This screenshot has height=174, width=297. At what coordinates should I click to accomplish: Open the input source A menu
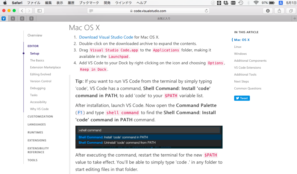point(281,3)
